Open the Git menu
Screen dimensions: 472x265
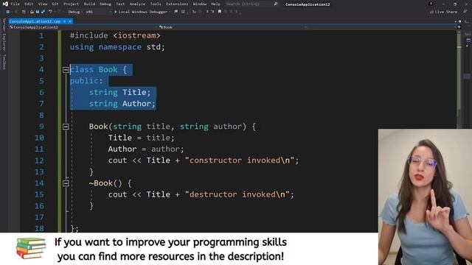pos(55,4)
